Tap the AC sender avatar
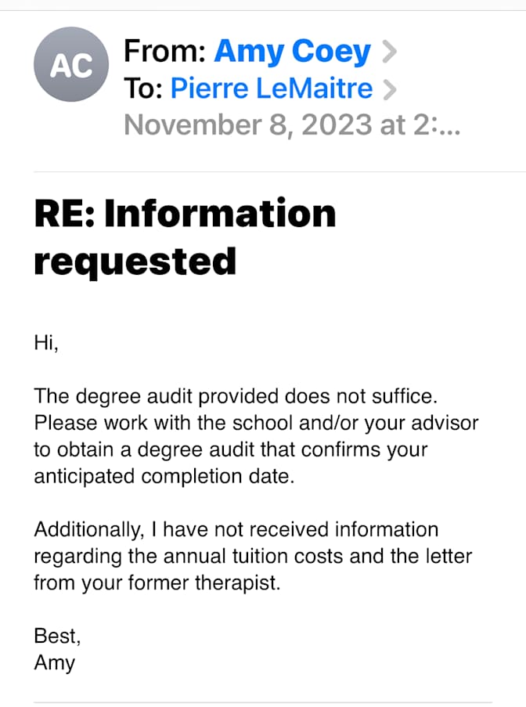Screen dimensions: 526x707 coord(70,64)
